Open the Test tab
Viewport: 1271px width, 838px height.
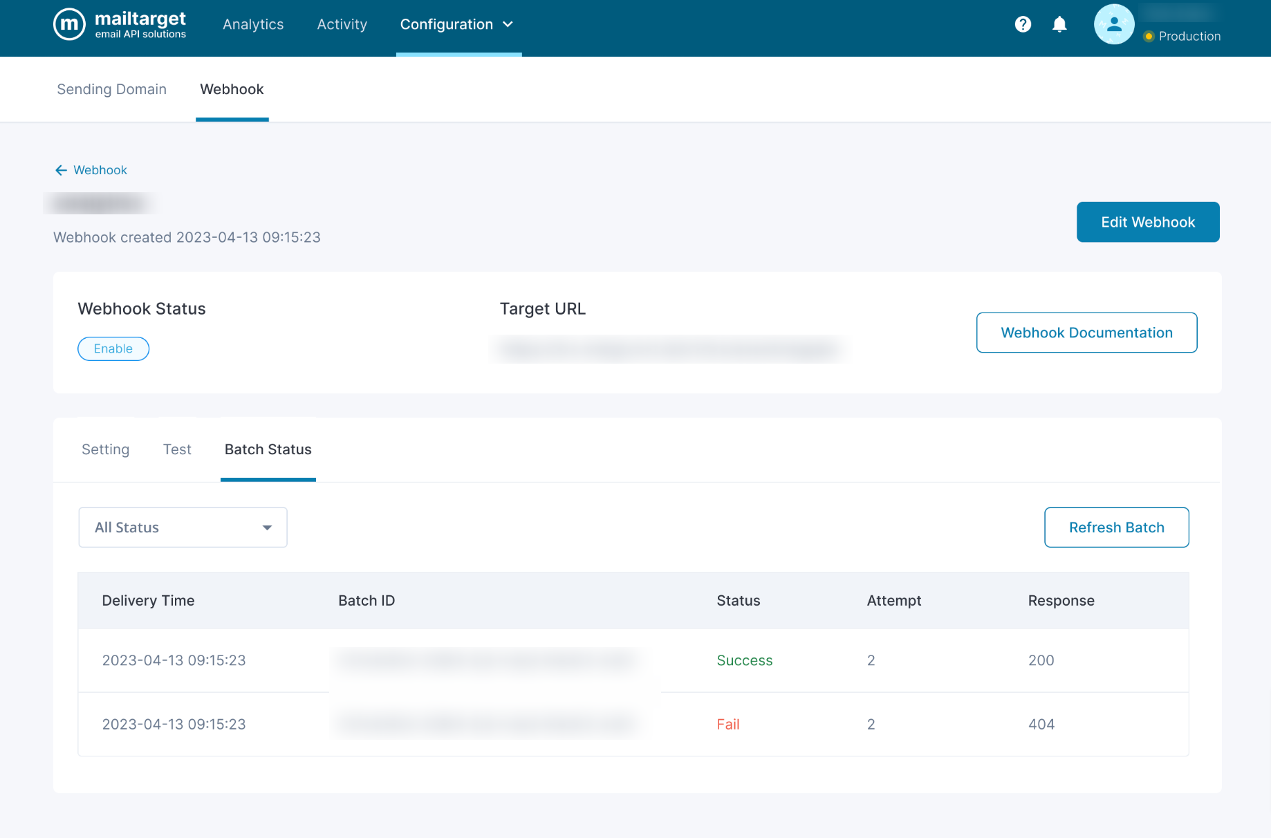coord(177,449)
